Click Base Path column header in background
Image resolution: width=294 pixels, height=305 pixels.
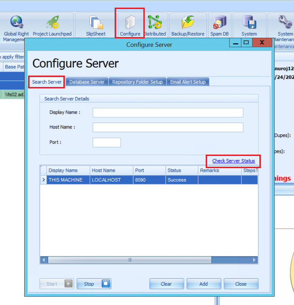pyautogui.click(x=14, y=67)
